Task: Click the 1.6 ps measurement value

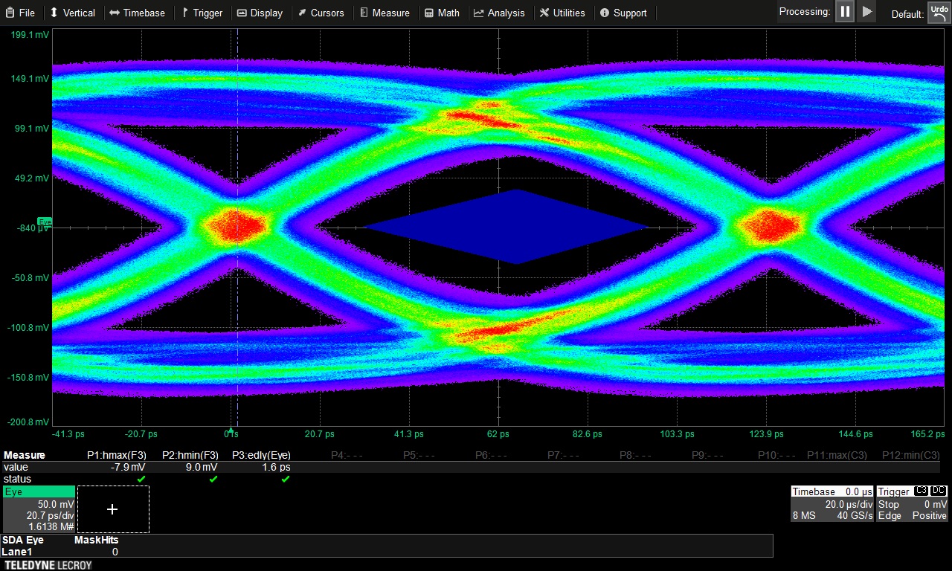Action: (x=276, y=467)
